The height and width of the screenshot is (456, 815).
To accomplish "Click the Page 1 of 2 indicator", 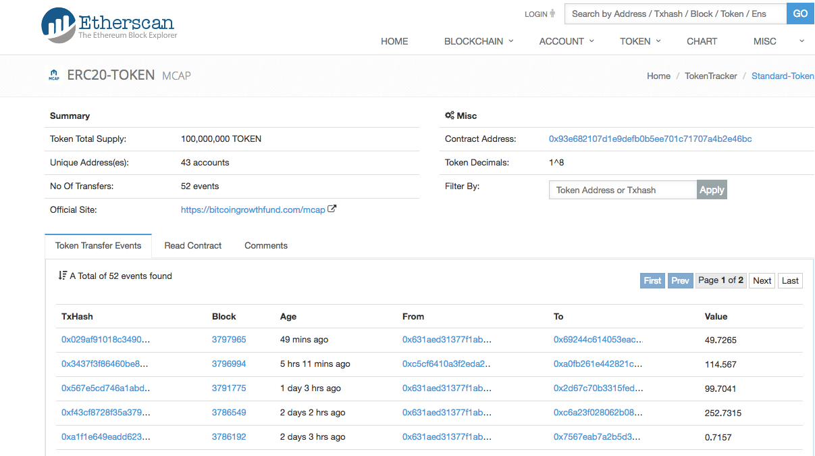I will (721, 280).
